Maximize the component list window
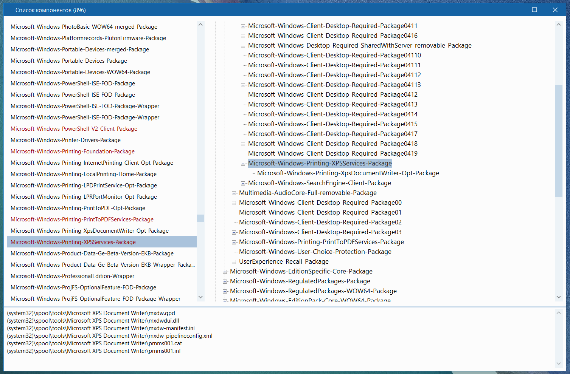The width and height of the screenshot is (570, 374). point(534,10)
